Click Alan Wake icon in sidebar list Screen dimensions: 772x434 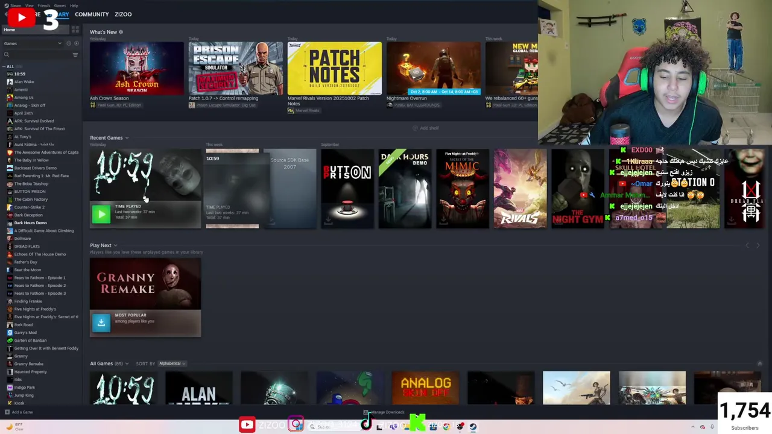click(x=10, y=82)
